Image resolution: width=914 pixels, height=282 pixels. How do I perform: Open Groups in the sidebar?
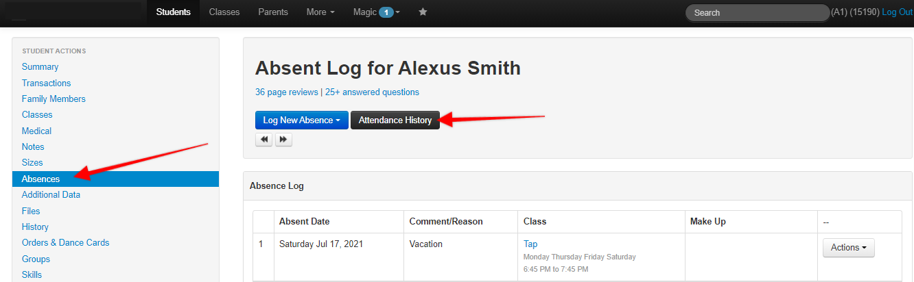(x=36, y=259)
